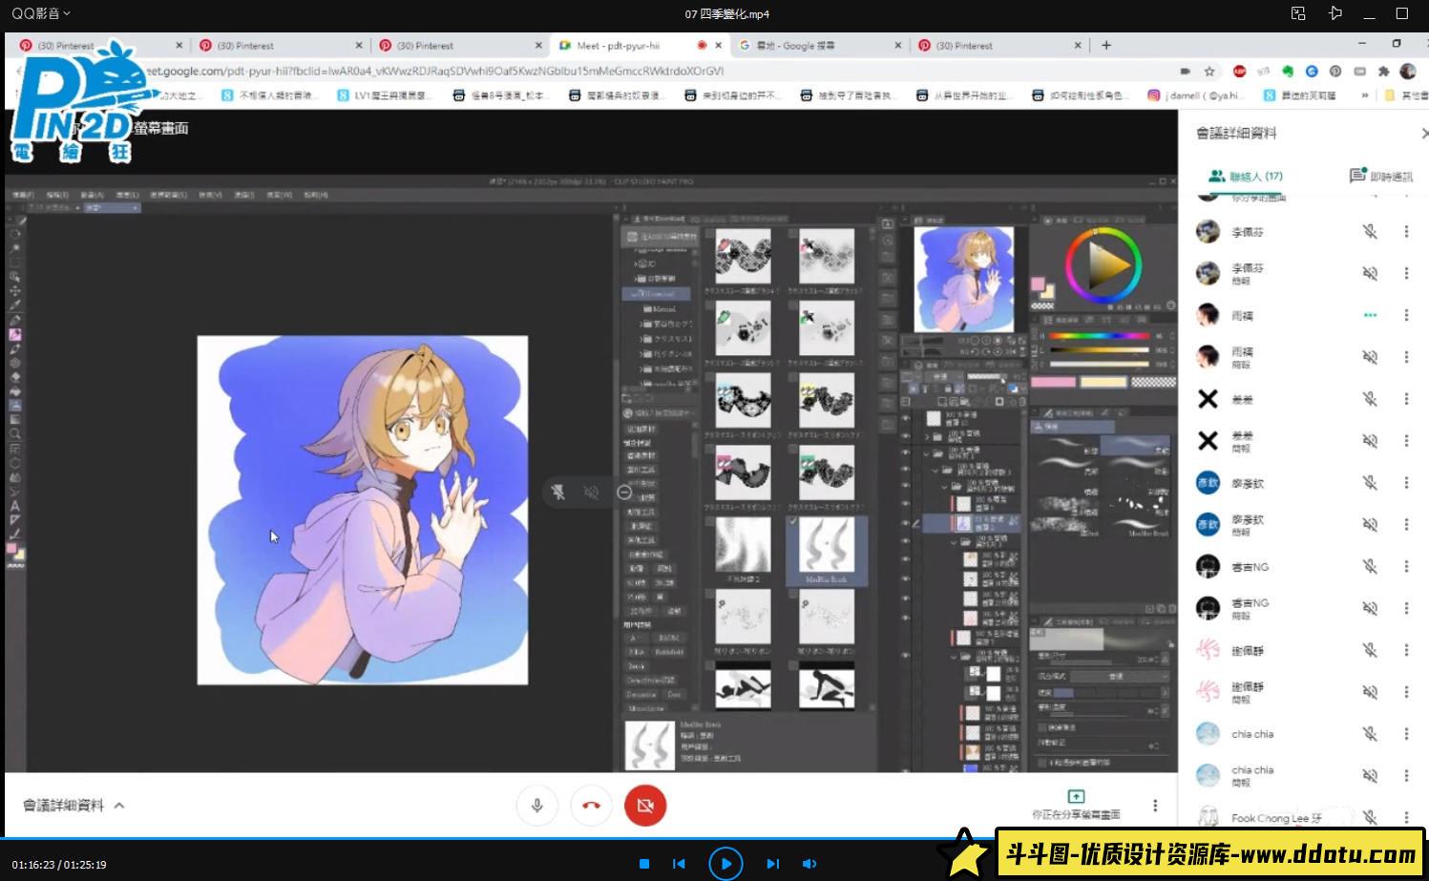This screenshot has width=1429, height=881.
Task: Click the mini-mode icon beside the pin icon
Action: coord(1298,13)
